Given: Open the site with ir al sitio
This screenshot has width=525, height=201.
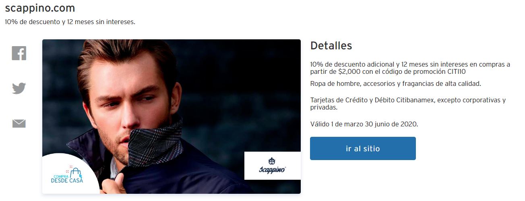Looking at the screenshot, I should (x=363, y=148).
